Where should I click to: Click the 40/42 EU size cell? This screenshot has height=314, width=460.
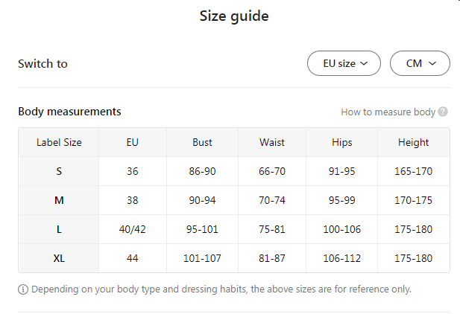[133, 229]
